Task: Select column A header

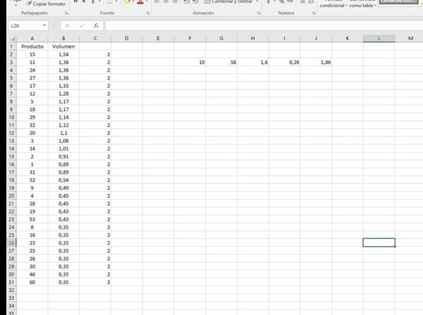Action: (x=32, y=39)
